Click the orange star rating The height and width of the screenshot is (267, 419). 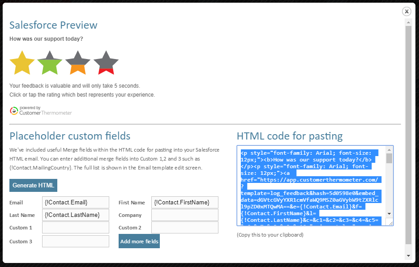(x=78, y=63)
